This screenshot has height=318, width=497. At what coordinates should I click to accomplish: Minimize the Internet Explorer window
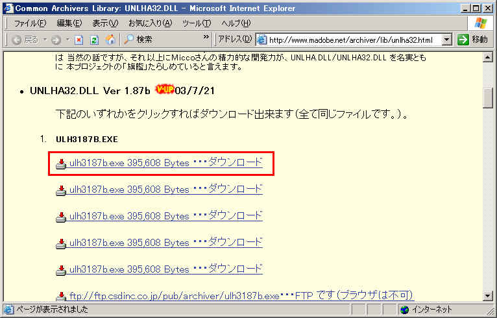465,8
